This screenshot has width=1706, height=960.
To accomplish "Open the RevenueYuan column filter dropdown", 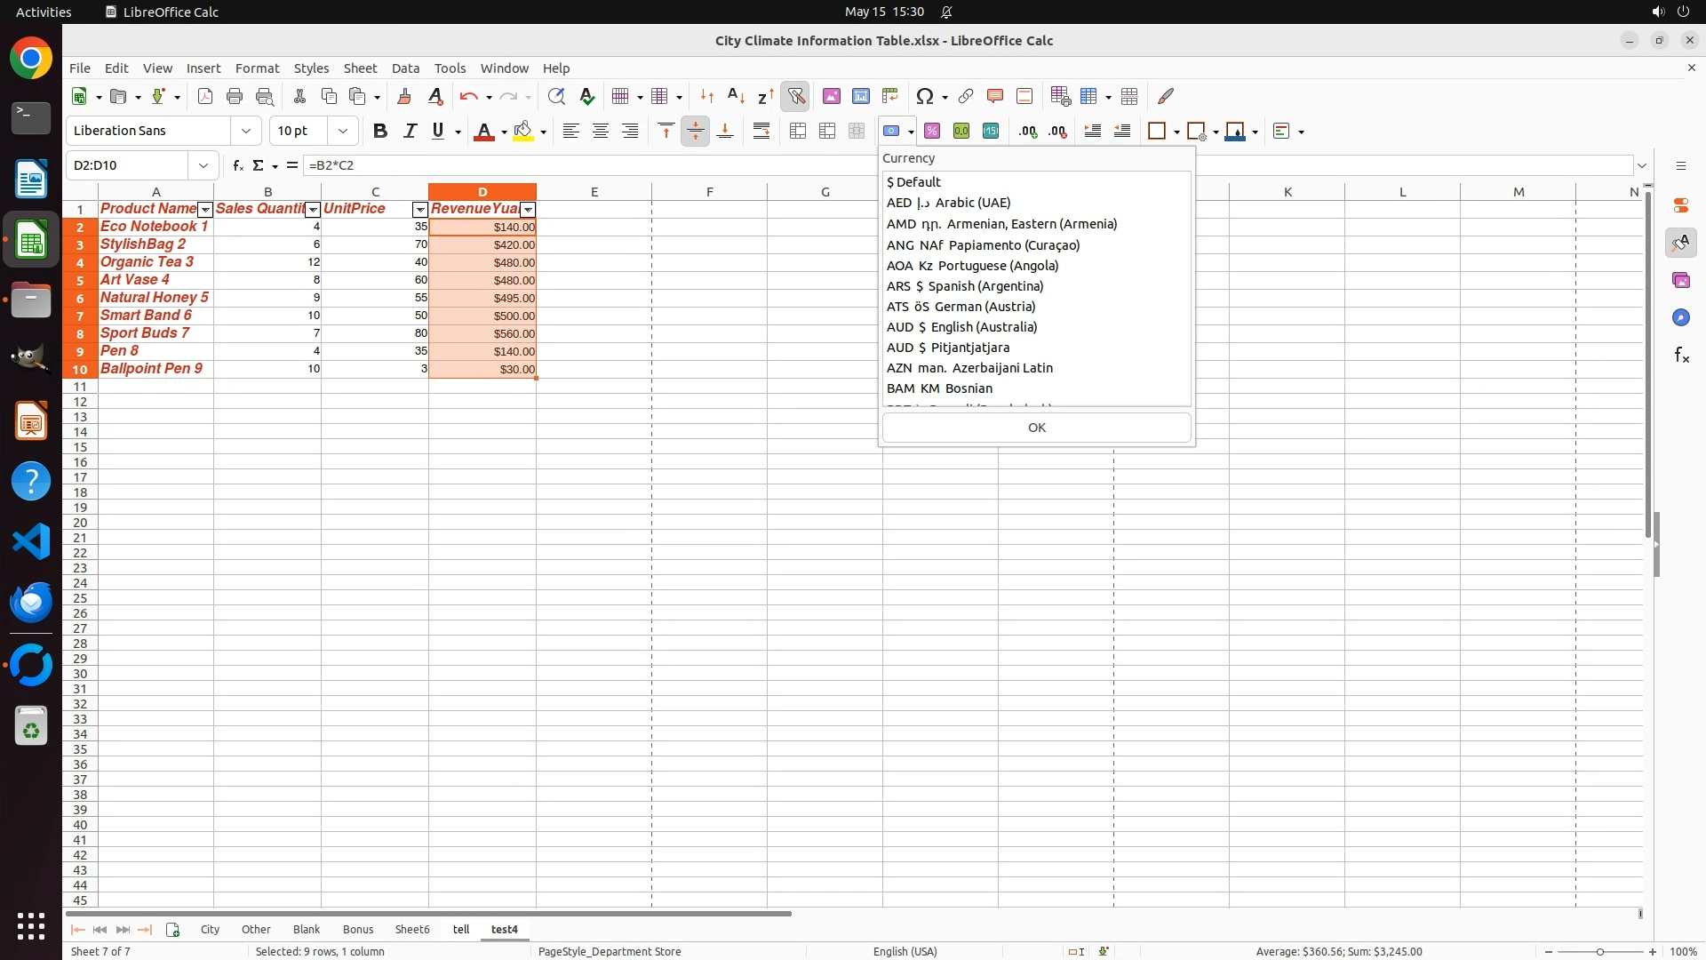I will coord(528,210).
